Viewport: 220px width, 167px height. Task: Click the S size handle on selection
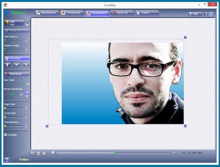point(185,126)
